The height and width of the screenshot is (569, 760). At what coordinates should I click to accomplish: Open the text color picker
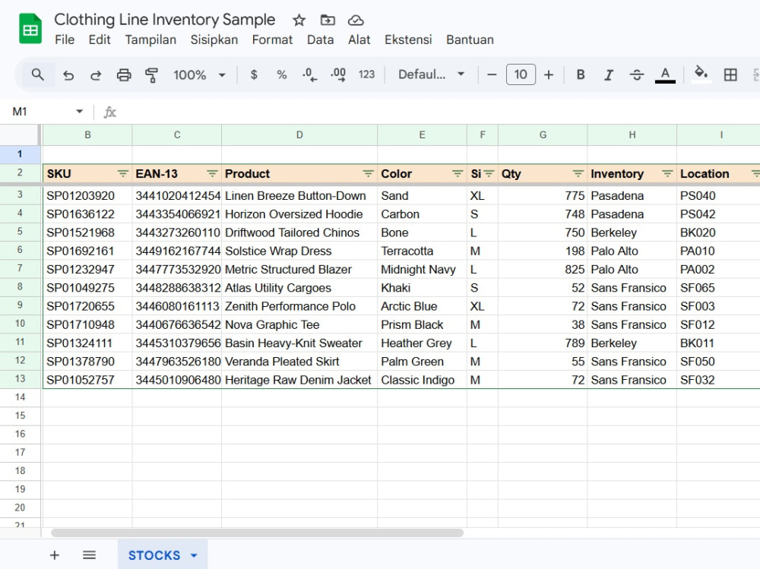[665, 75]
